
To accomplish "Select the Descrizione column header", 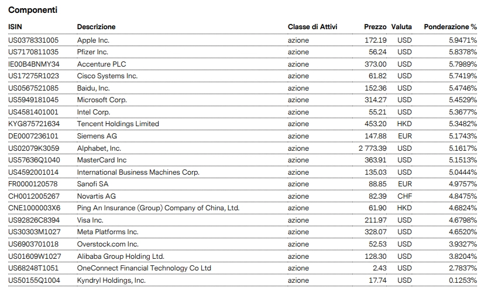I will click(97, 27).
